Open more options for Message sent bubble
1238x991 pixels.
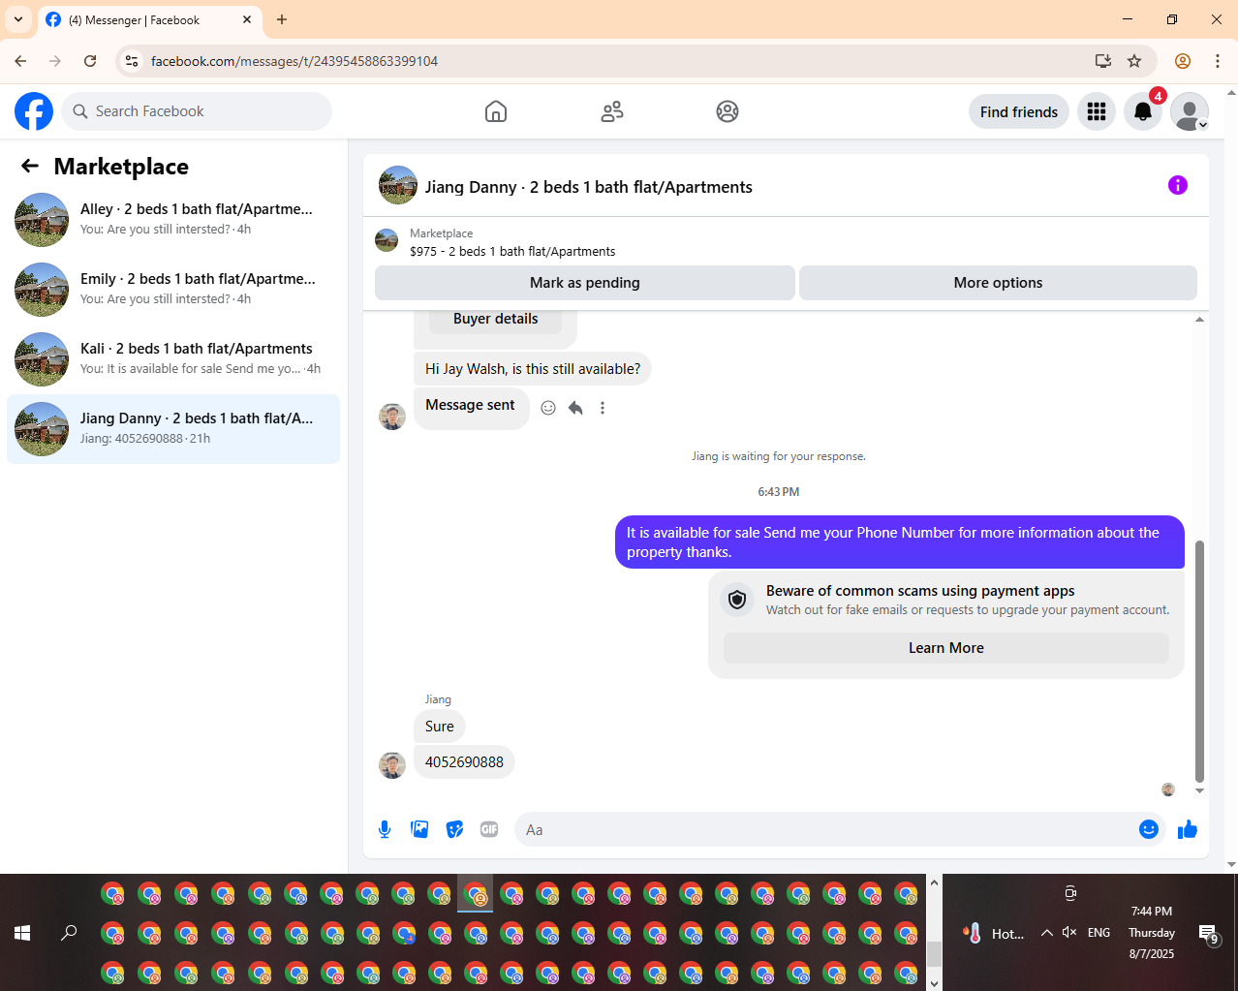(x=603, y=408)
